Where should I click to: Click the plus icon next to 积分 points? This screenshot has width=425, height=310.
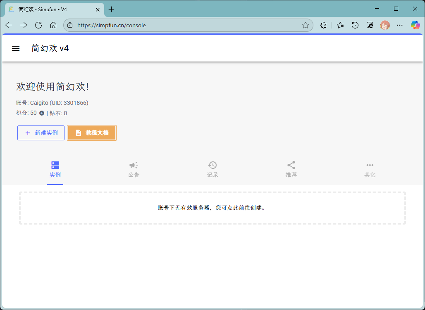coord(42,113)
